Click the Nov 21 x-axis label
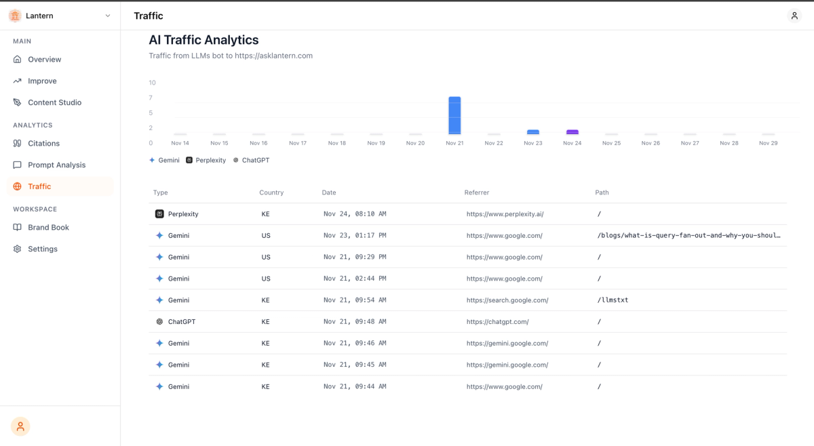Screen dimensions: 814x446 [454, 143]
